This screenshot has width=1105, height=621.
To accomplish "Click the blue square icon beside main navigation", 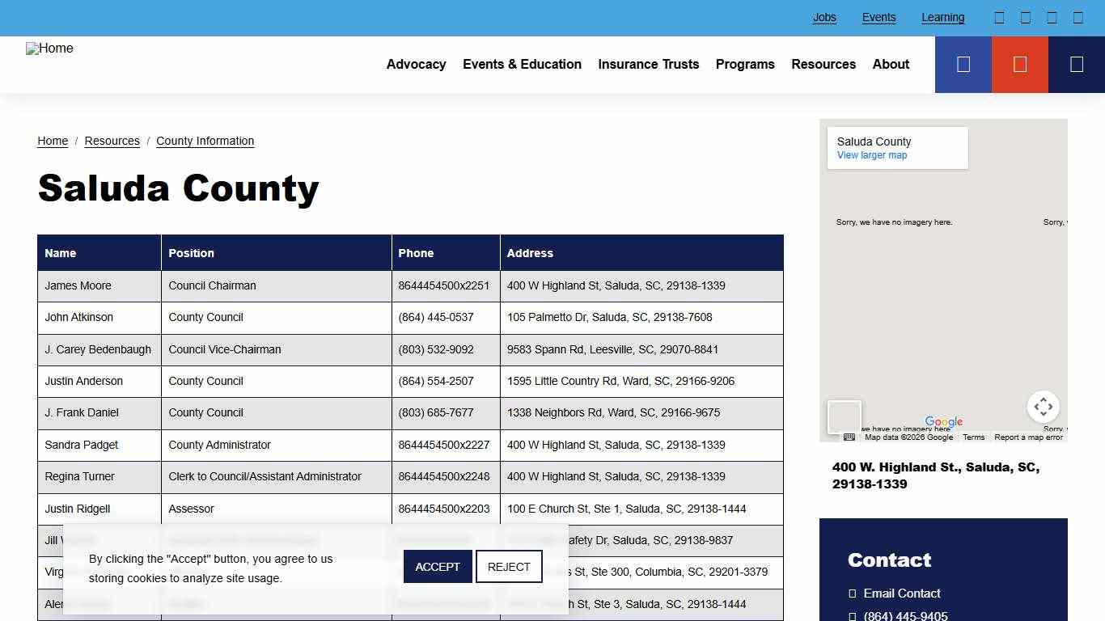I will [963, 64].
